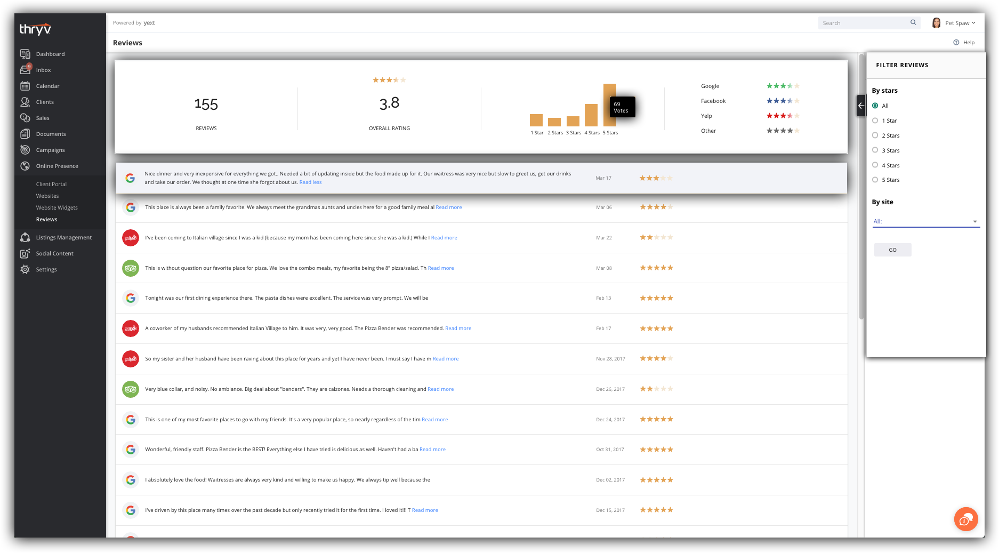Click the search magnifier icon
Viewport: 999px width, 553px height.
(x=913, y=22)
